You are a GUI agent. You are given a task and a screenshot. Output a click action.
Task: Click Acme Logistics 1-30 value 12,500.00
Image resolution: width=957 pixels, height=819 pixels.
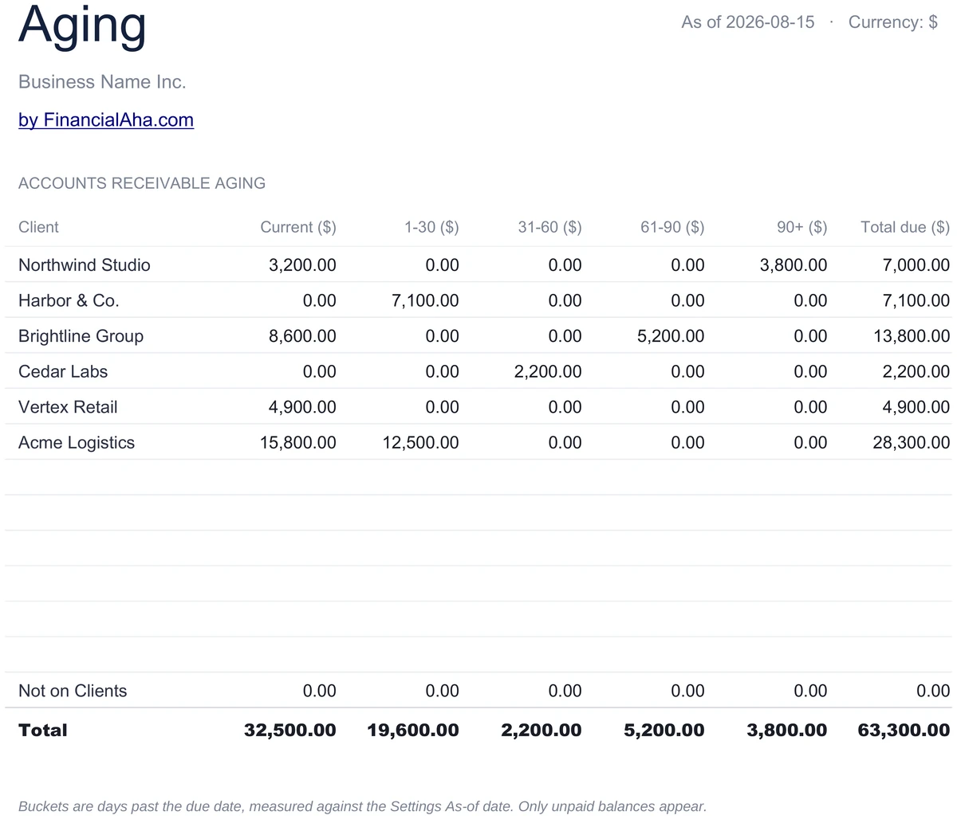point(421,443)
